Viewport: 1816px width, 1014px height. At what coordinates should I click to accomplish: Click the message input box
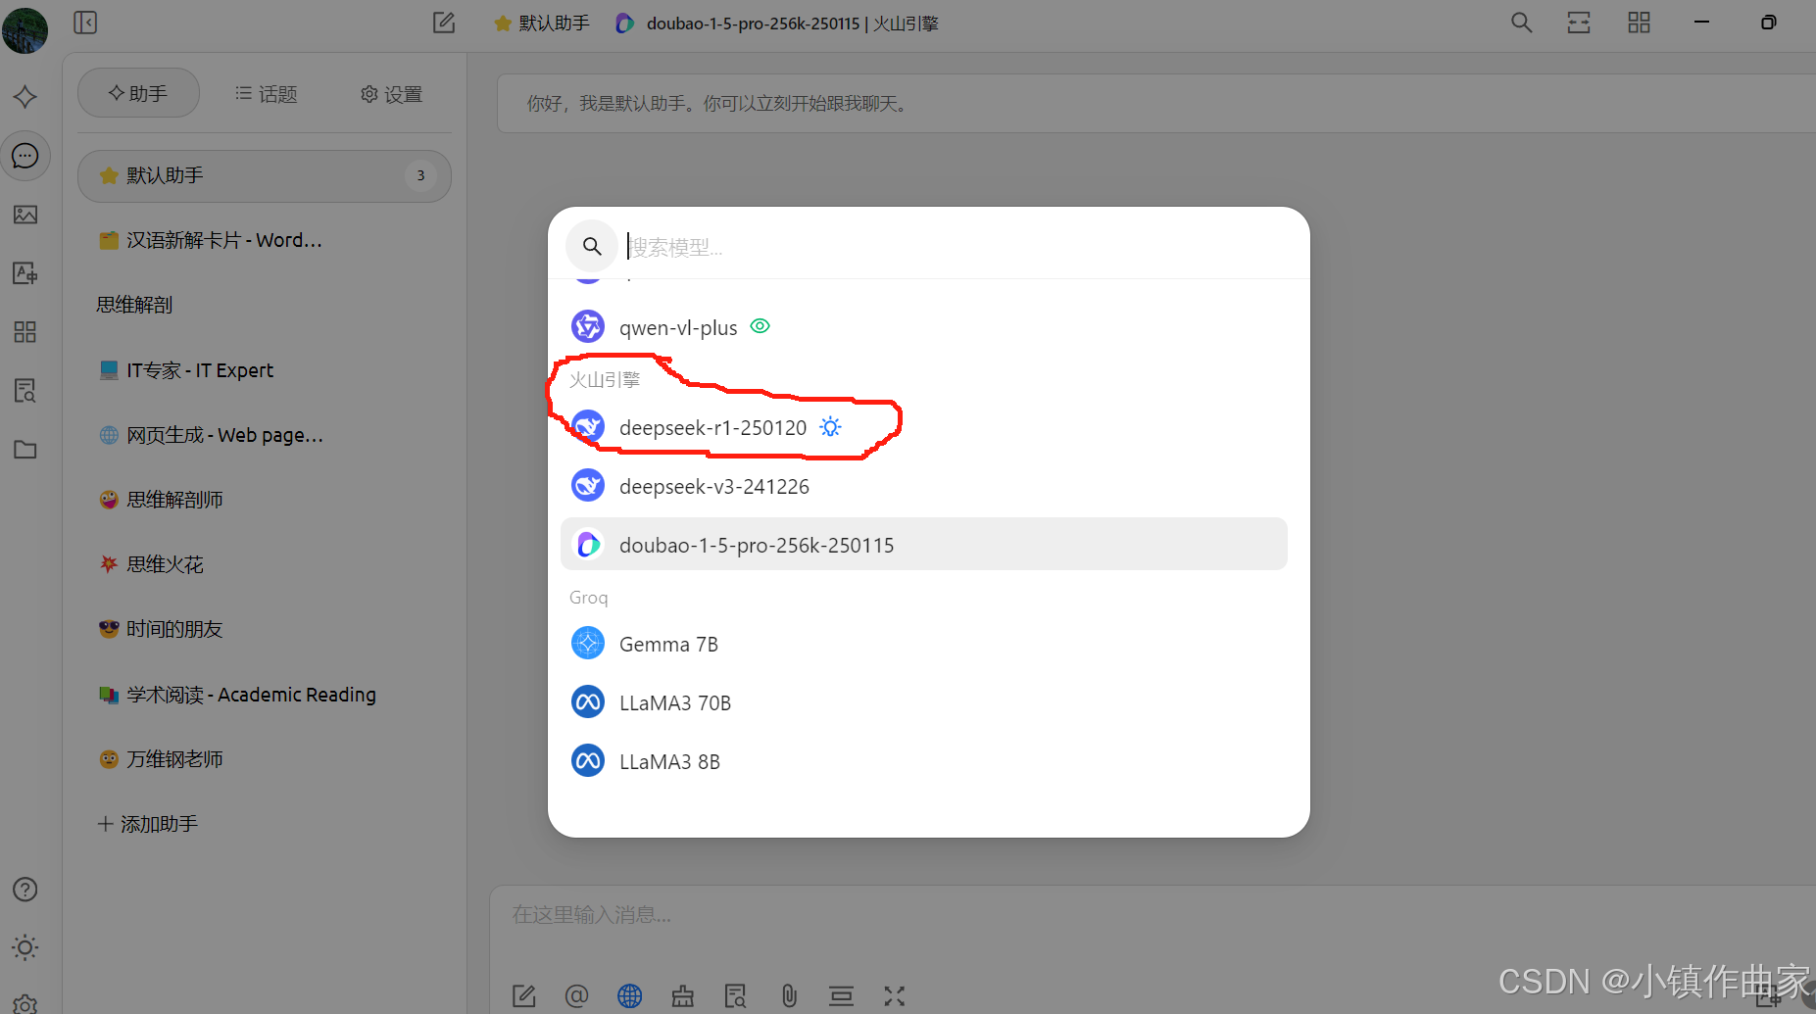coord(1153,916)
